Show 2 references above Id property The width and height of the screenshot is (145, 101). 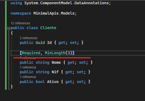28,38
